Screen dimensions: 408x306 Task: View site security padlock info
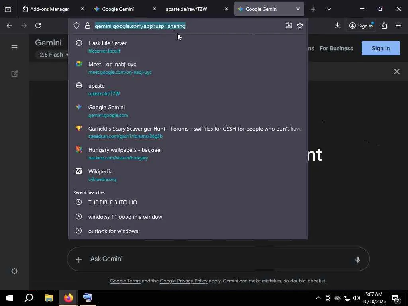88,25
